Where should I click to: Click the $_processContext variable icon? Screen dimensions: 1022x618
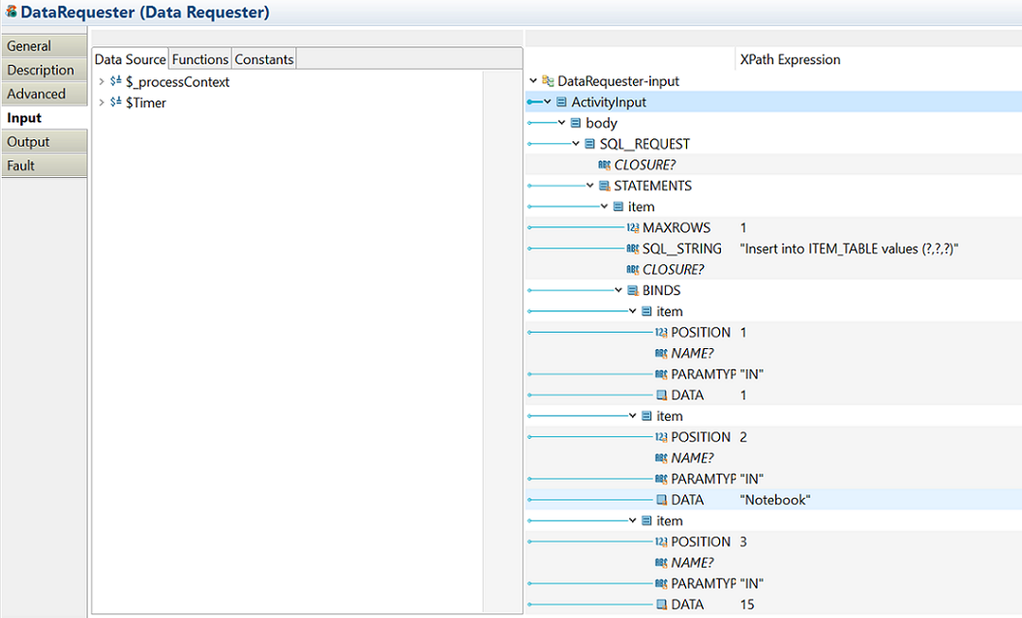point(116,82)
